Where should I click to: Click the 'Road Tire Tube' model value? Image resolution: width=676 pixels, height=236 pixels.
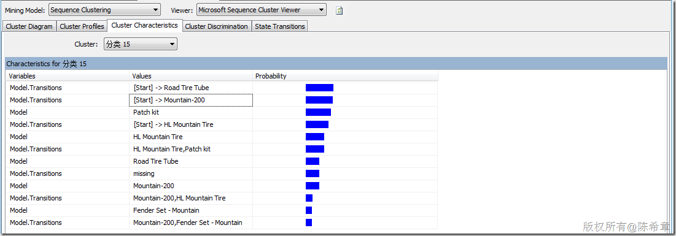[155, 161]
